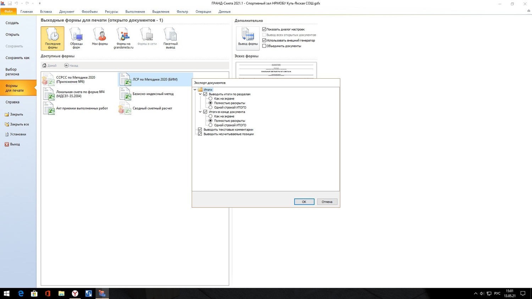Screen dimensions: 532x299
Task: Toggle Использовать внешний генератор checkbox
Action: click(264, 40)
